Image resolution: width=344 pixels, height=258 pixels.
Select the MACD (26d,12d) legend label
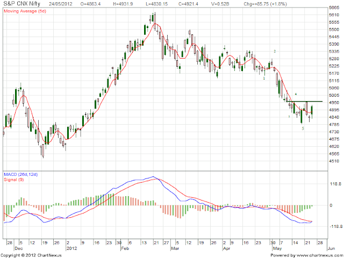coord(21,175)
